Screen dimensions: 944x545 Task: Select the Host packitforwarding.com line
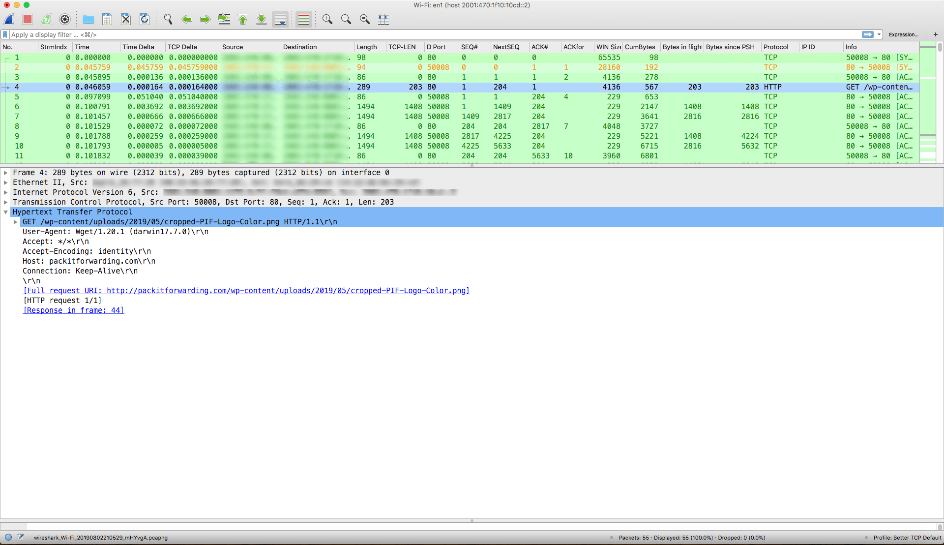[x=89, y=261]
